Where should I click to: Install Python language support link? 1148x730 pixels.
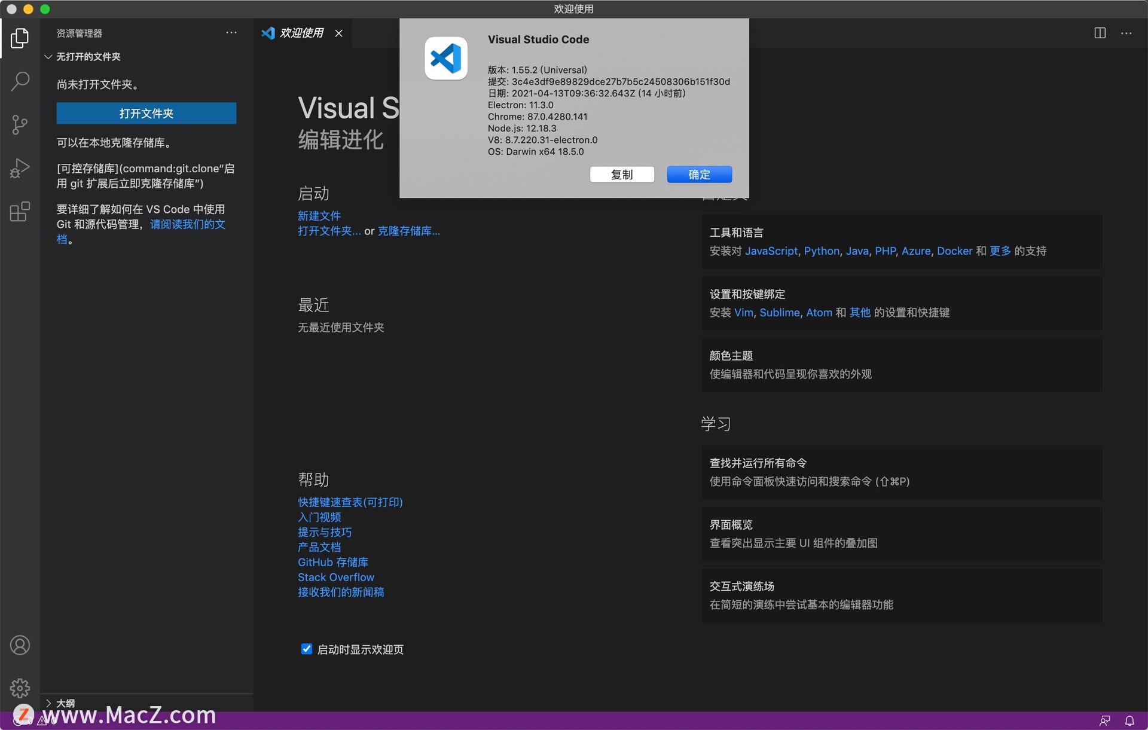pos(822,251)
